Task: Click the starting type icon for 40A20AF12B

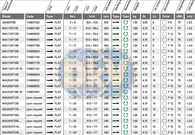Action: [115, 98]
